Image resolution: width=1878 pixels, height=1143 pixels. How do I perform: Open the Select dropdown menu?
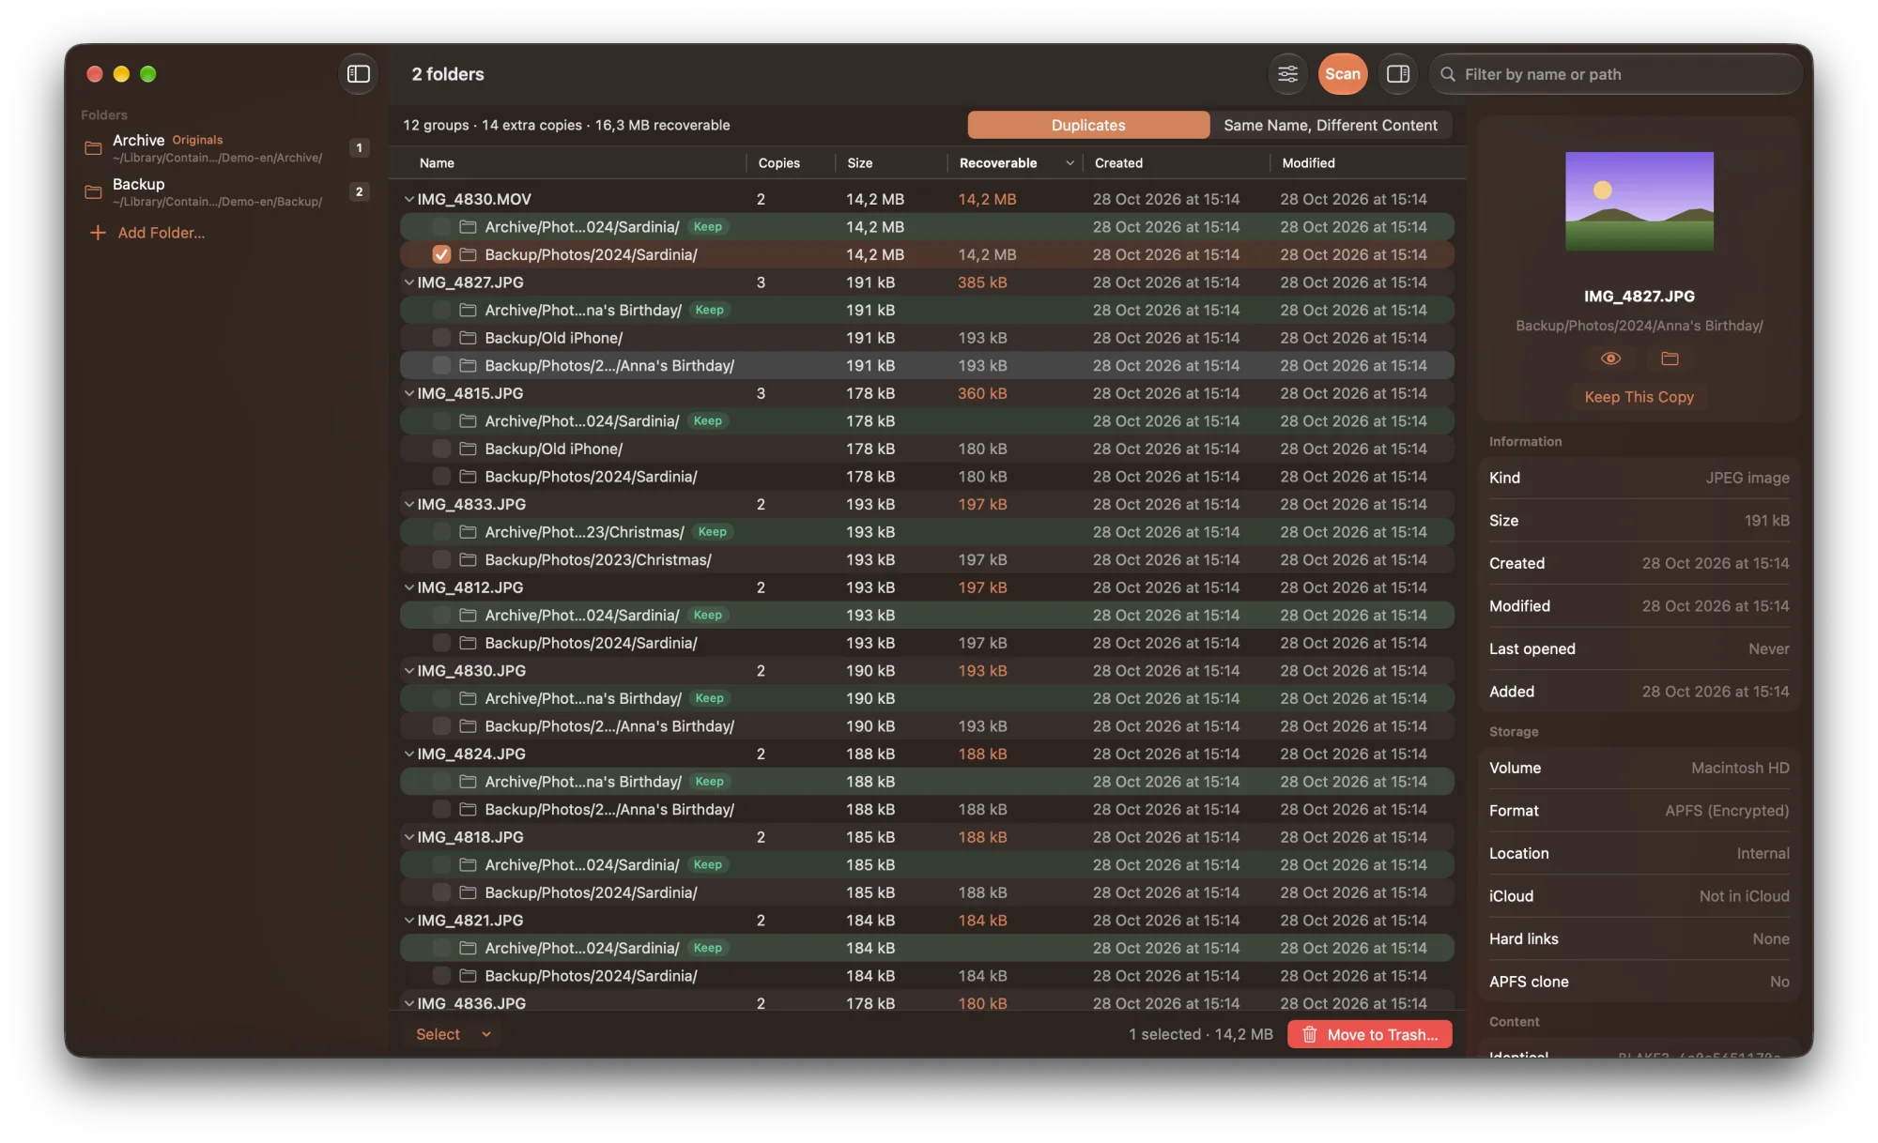pos(454,1034)
